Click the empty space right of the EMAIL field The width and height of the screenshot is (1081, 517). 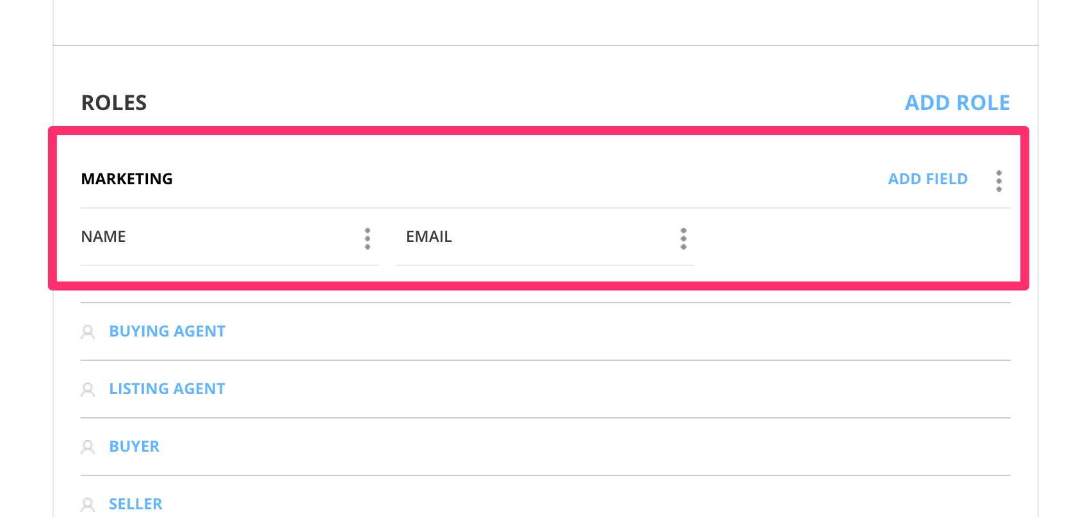852,238
